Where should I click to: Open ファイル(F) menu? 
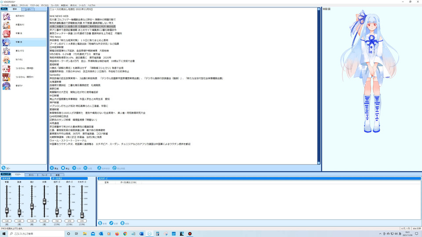[5, 5]
